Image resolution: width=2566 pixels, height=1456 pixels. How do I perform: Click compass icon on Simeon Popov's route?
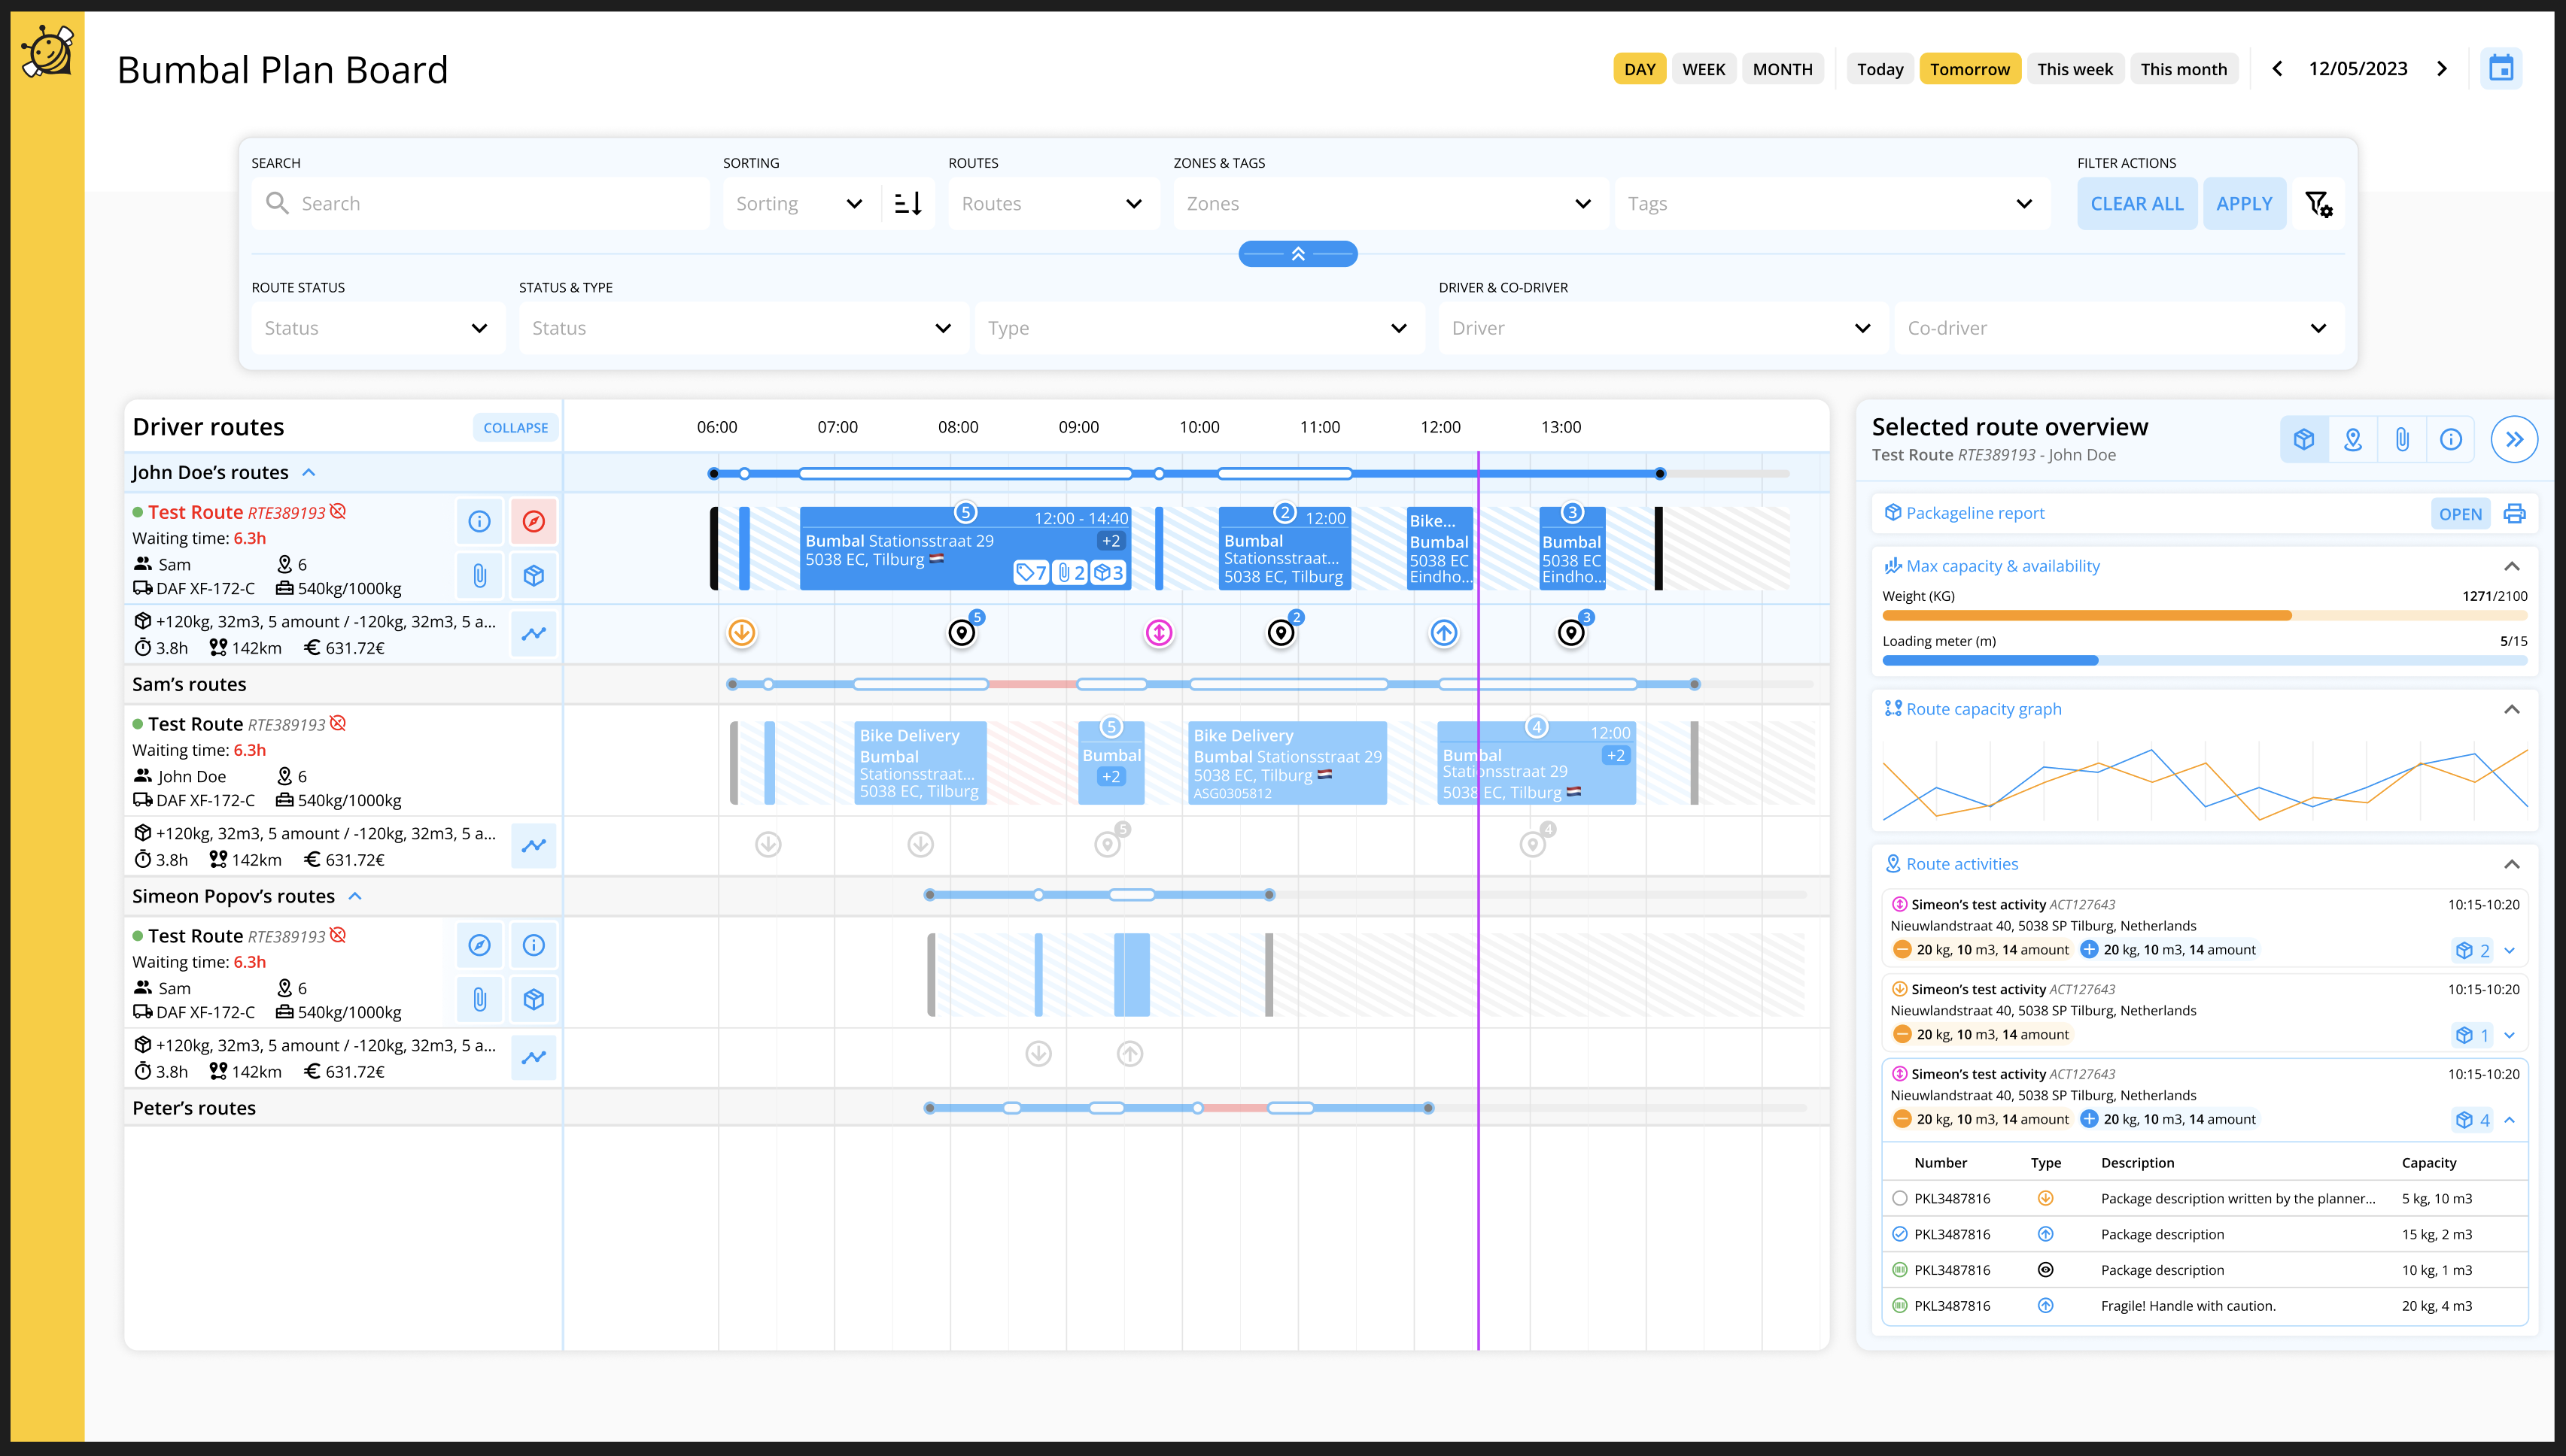480,945
